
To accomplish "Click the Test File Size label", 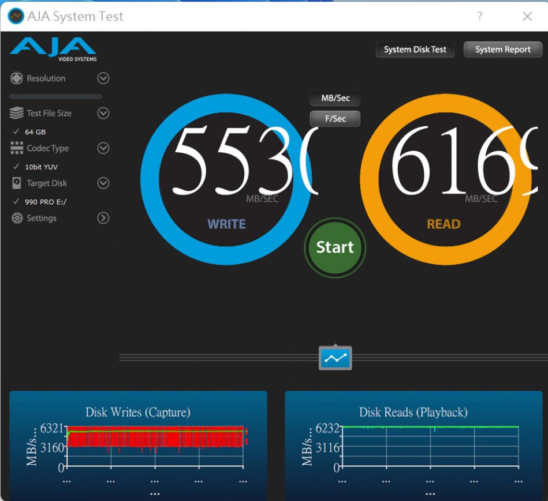I will pyautogui.click(x=49, y=114).
